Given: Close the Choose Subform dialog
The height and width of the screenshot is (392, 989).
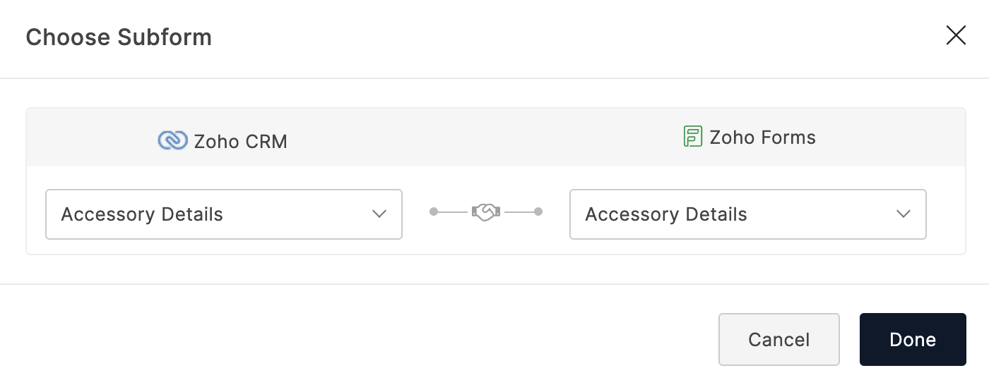Looking at the screenshot, I should [x=956, y=36].
